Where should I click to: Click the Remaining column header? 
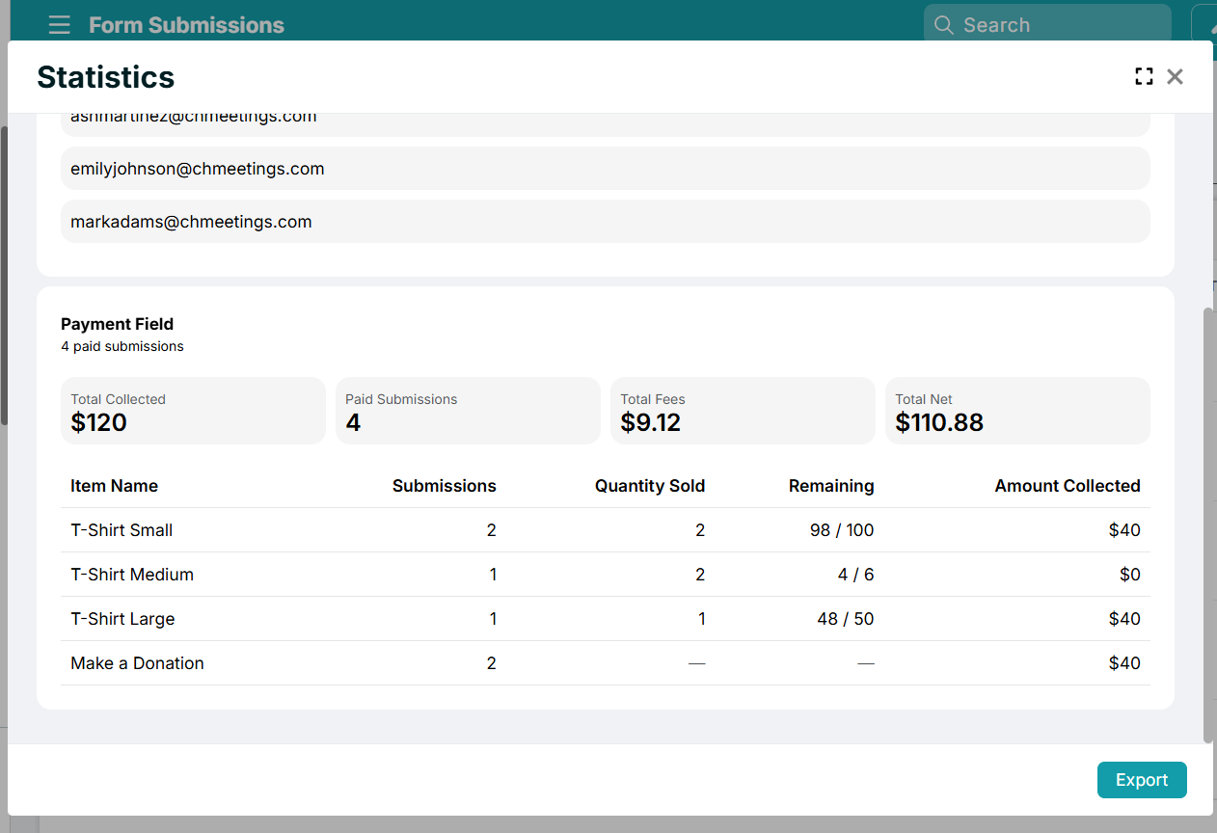pos(831,486)
